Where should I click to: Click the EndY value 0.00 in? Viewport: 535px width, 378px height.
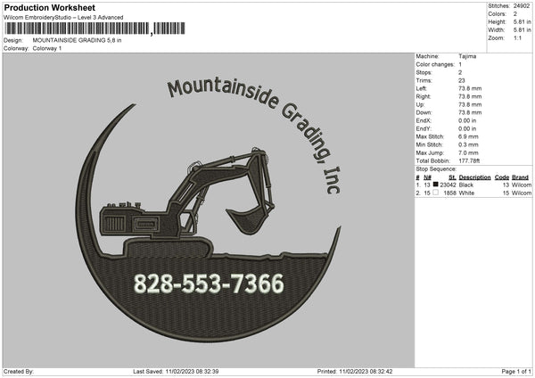pyautogui.click(x=467, y=128)
